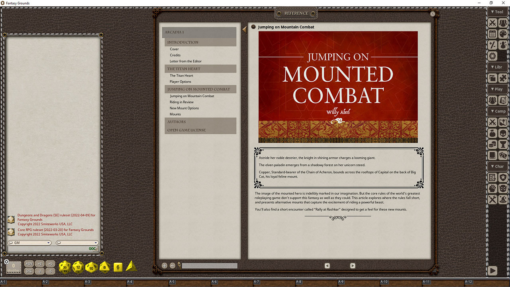Collapse the Camp sidebar section

point(497,111)
